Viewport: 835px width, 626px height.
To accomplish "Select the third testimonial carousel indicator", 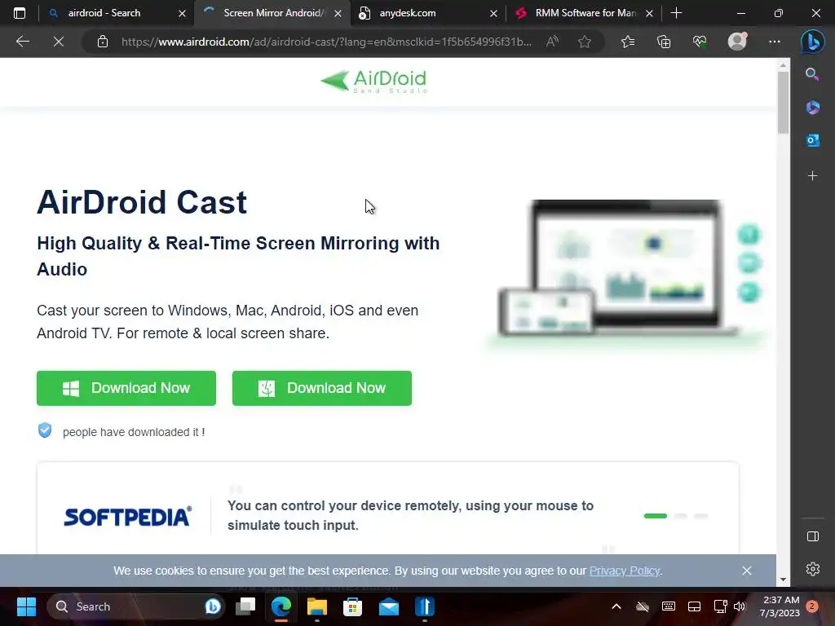I will 701,516.
